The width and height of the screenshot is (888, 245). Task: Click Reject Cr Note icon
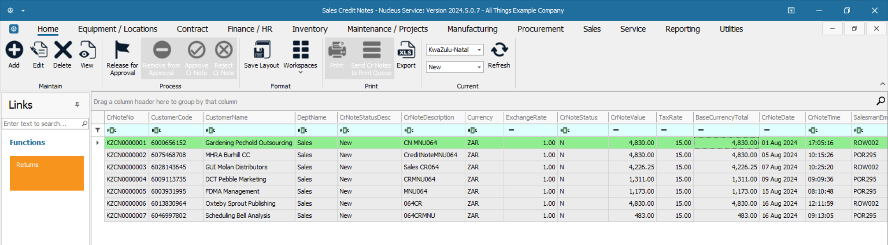[224, 50]
